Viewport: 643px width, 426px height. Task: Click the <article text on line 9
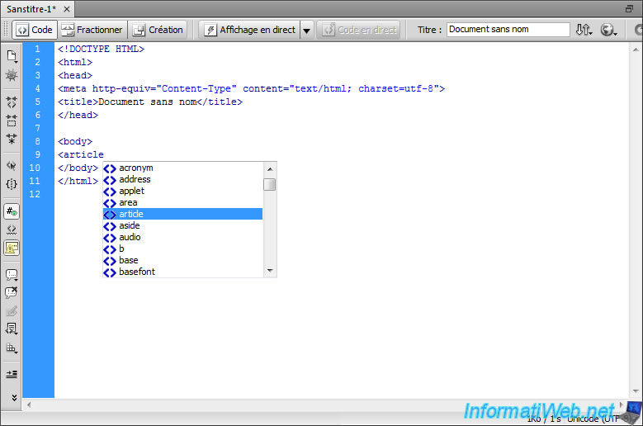81,154
